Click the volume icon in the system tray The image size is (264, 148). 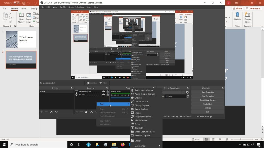coord(253,145)
